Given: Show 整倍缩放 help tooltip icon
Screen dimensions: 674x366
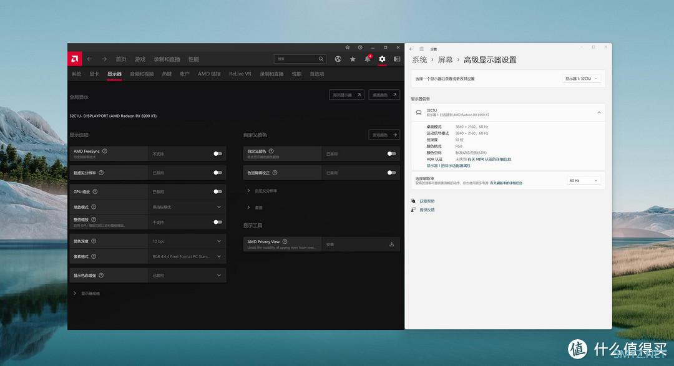Looking at the screenshot, I should pos(94,219).
